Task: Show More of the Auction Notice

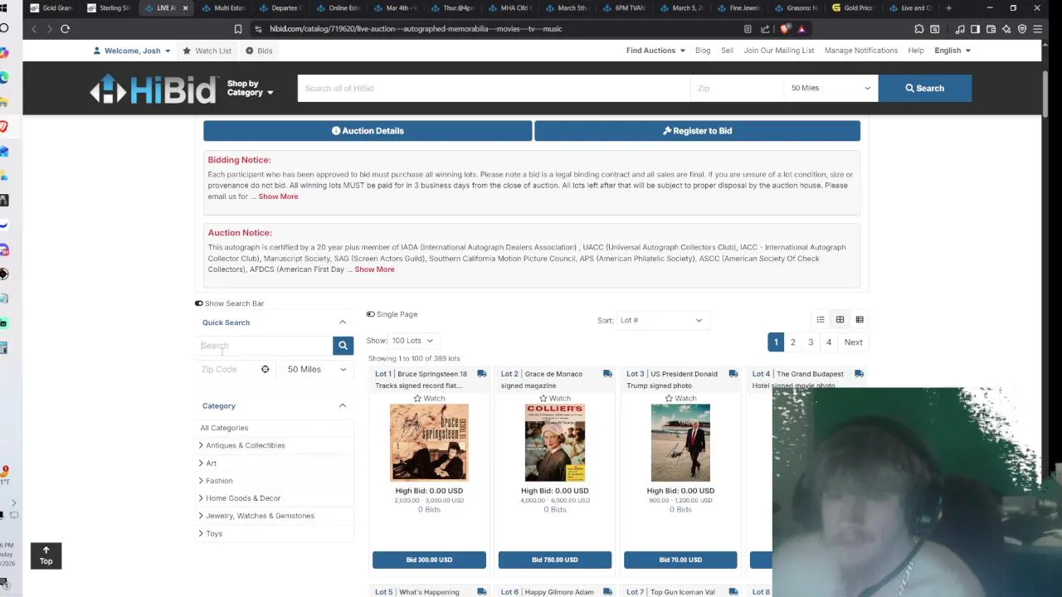Action: (x=374, y=269)
